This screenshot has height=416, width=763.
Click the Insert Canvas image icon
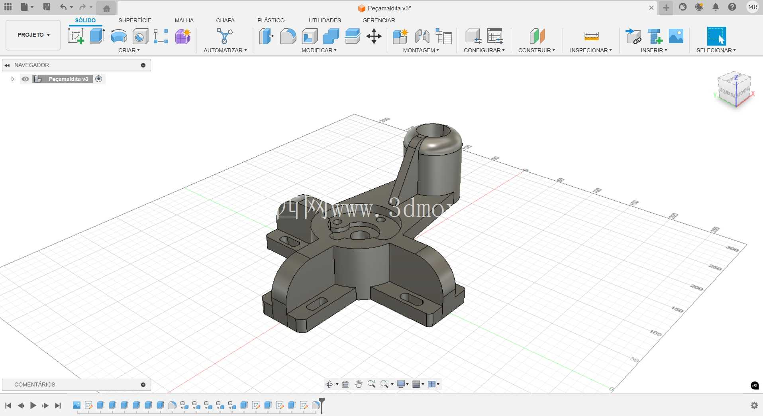click(x=676, y=36)
